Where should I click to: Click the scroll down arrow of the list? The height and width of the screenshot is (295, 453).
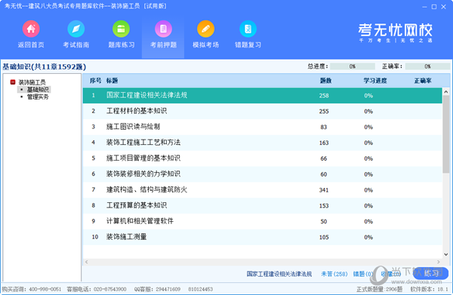[445, 254]
